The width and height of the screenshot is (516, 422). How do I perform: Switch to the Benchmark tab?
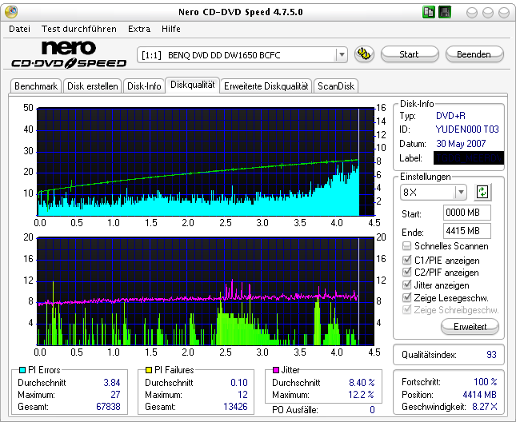click(36, 86)
